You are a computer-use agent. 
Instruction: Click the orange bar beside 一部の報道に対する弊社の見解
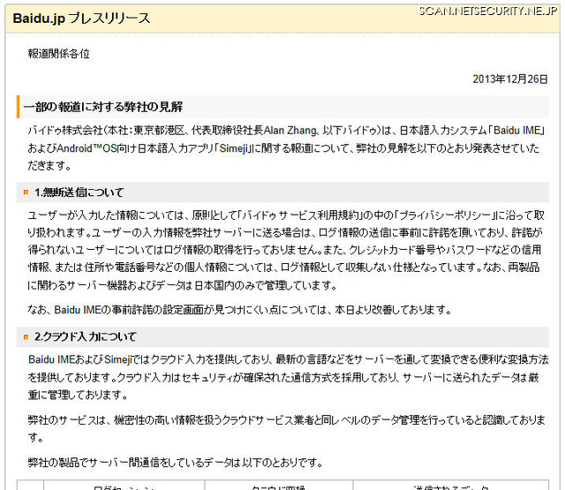[x=18, y=107]
